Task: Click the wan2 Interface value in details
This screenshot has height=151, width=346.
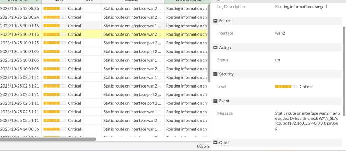Action: point(280,33)
